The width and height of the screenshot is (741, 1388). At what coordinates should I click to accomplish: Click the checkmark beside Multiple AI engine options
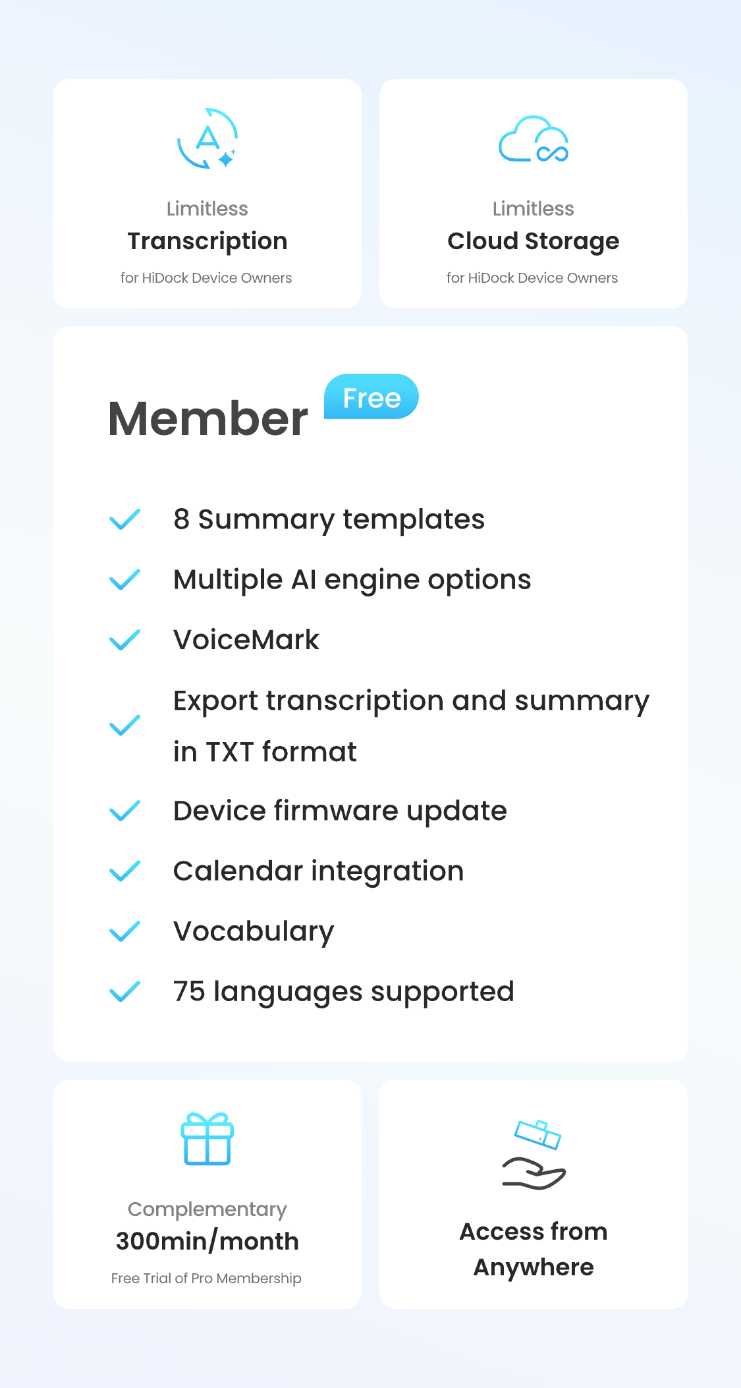pos(124,580)
